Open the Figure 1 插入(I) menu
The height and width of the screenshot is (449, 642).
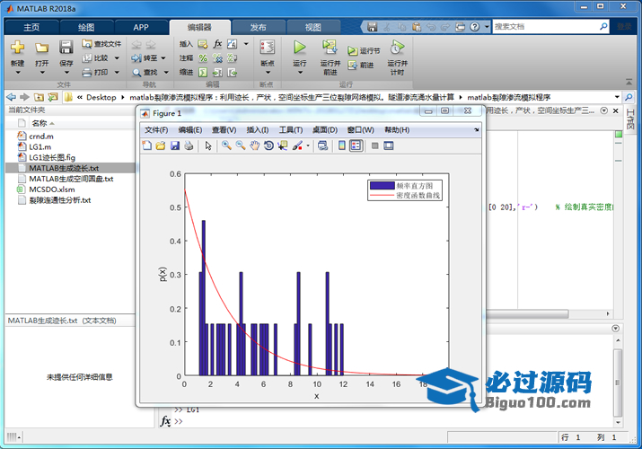pos(257,129)
